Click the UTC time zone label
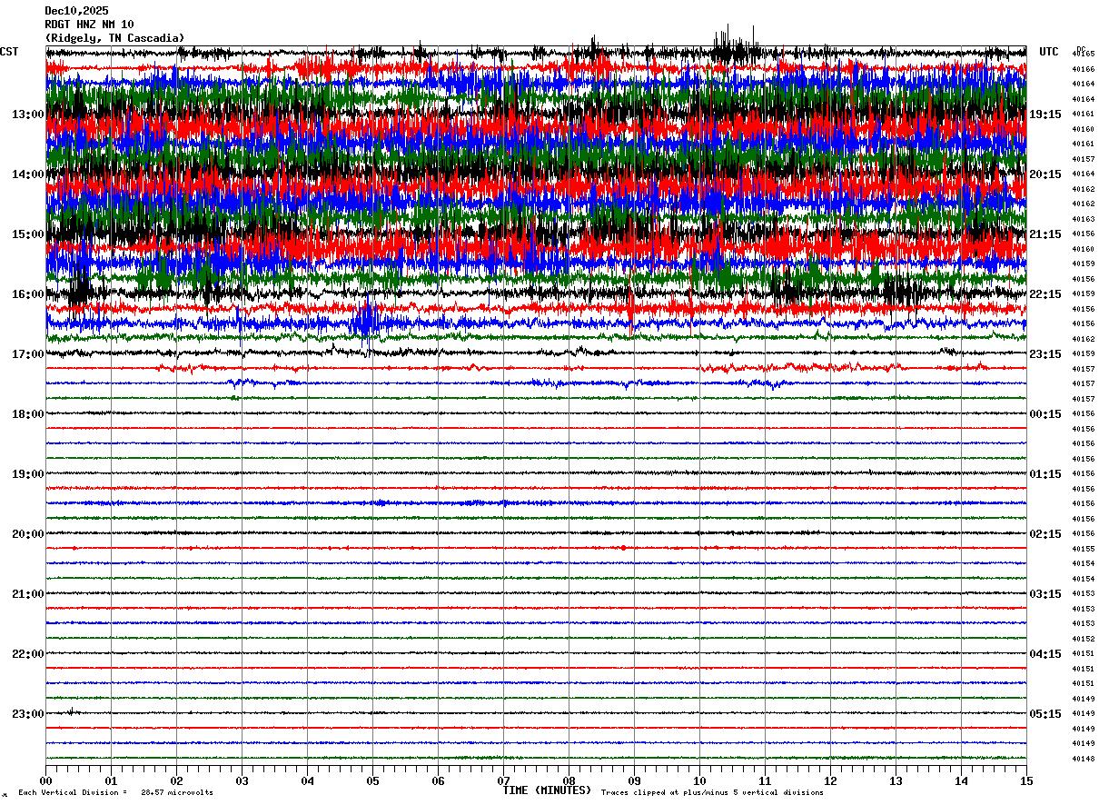This screenshot has width=1099, height=805. click(1049, 52)
